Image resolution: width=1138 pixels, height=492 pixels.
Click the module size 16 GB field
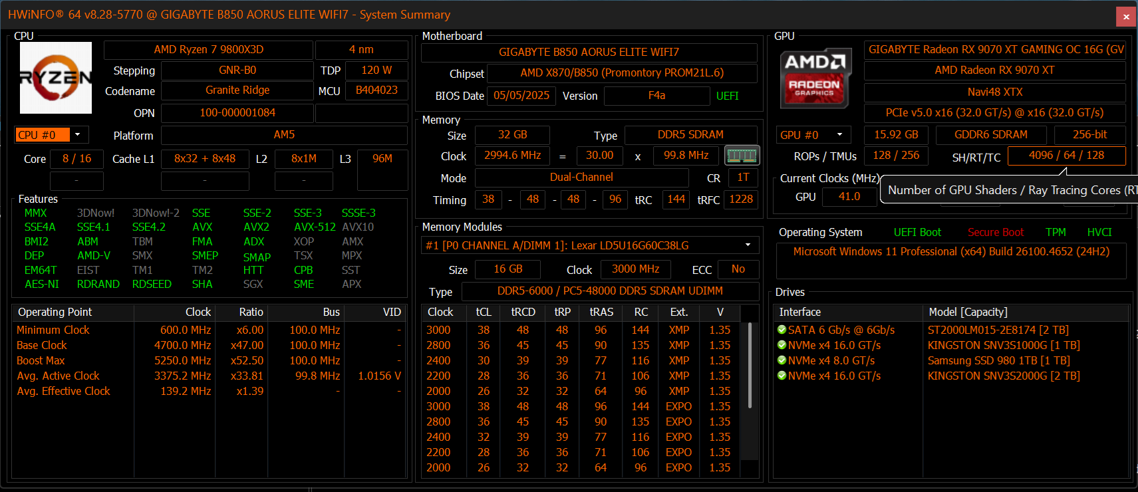click(x=507, y=269)
